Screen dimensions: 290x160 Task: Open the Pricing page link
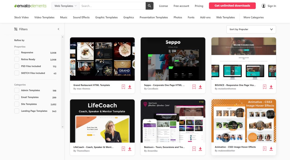199,6
